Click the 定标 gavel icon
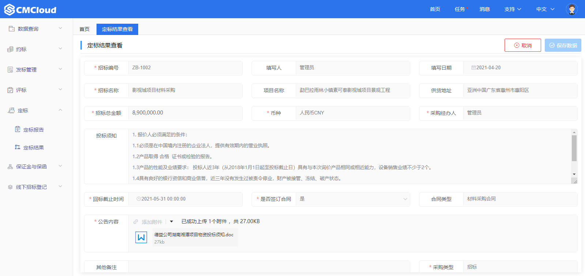Image resolution: width=585 pixels, height=276 pixels. (x=11, y=110)
